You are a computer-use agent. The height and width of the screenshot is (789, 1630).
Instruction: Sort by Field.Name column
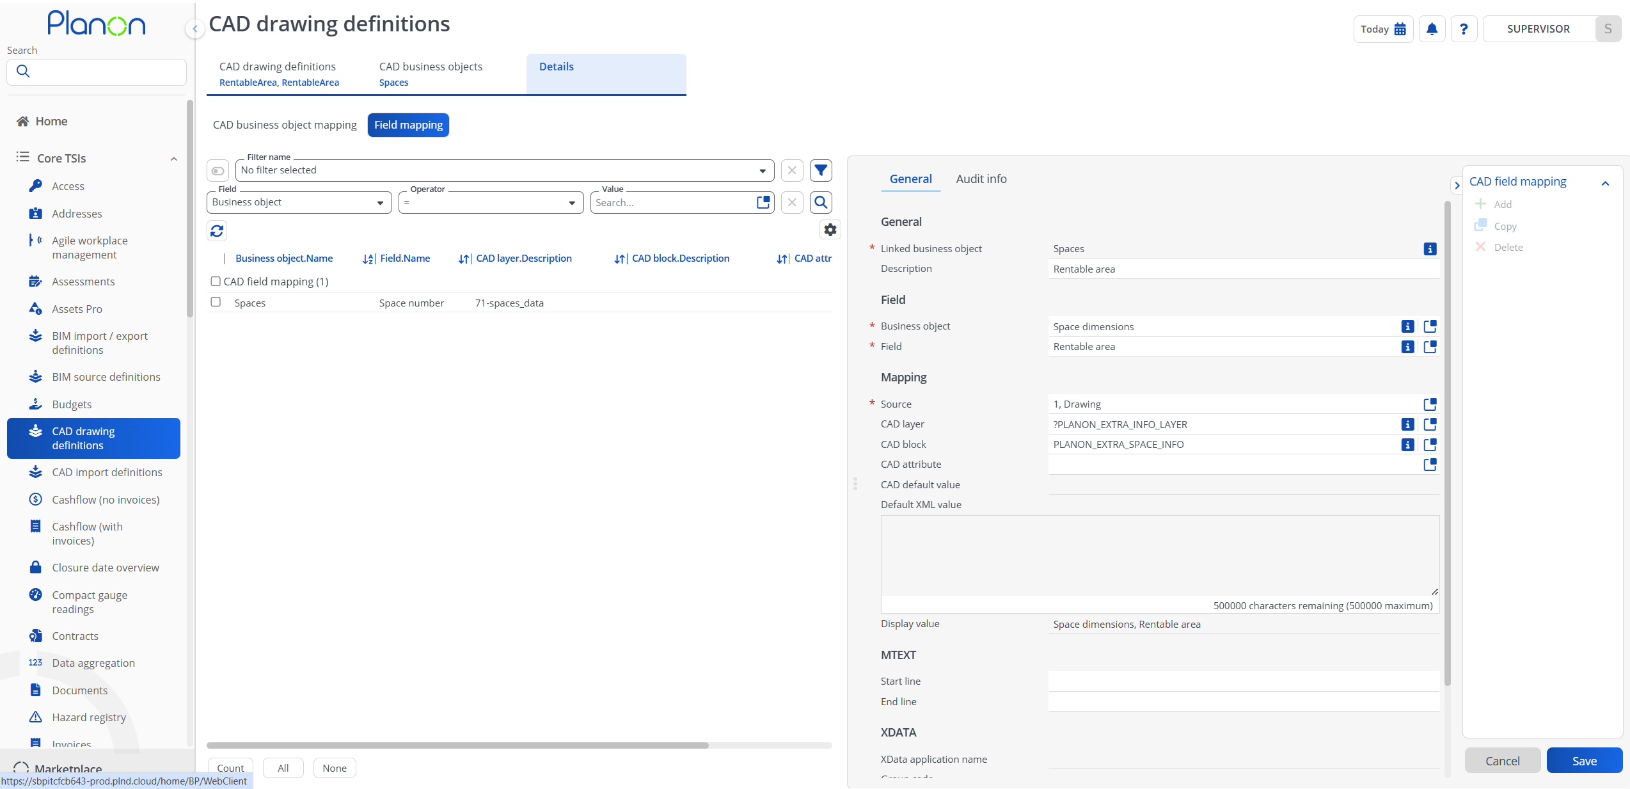click(x=404, y=259)
